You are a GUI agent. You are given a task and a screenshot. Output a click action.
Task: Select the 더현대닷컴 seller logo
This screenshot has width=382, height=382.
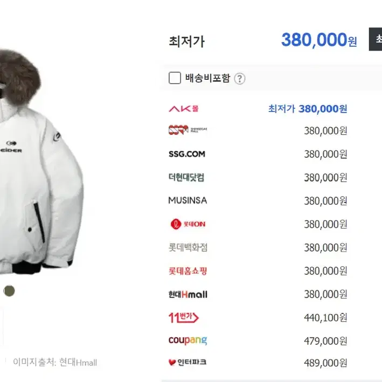coord(186,177)
